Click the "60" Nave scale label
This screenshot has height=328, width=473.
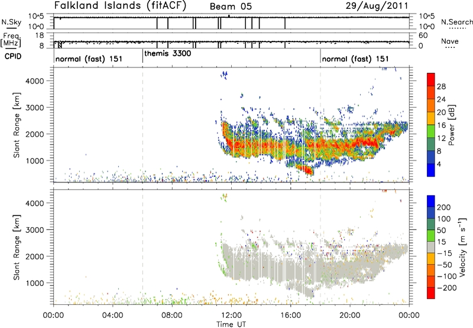click(x=423, y=36)
